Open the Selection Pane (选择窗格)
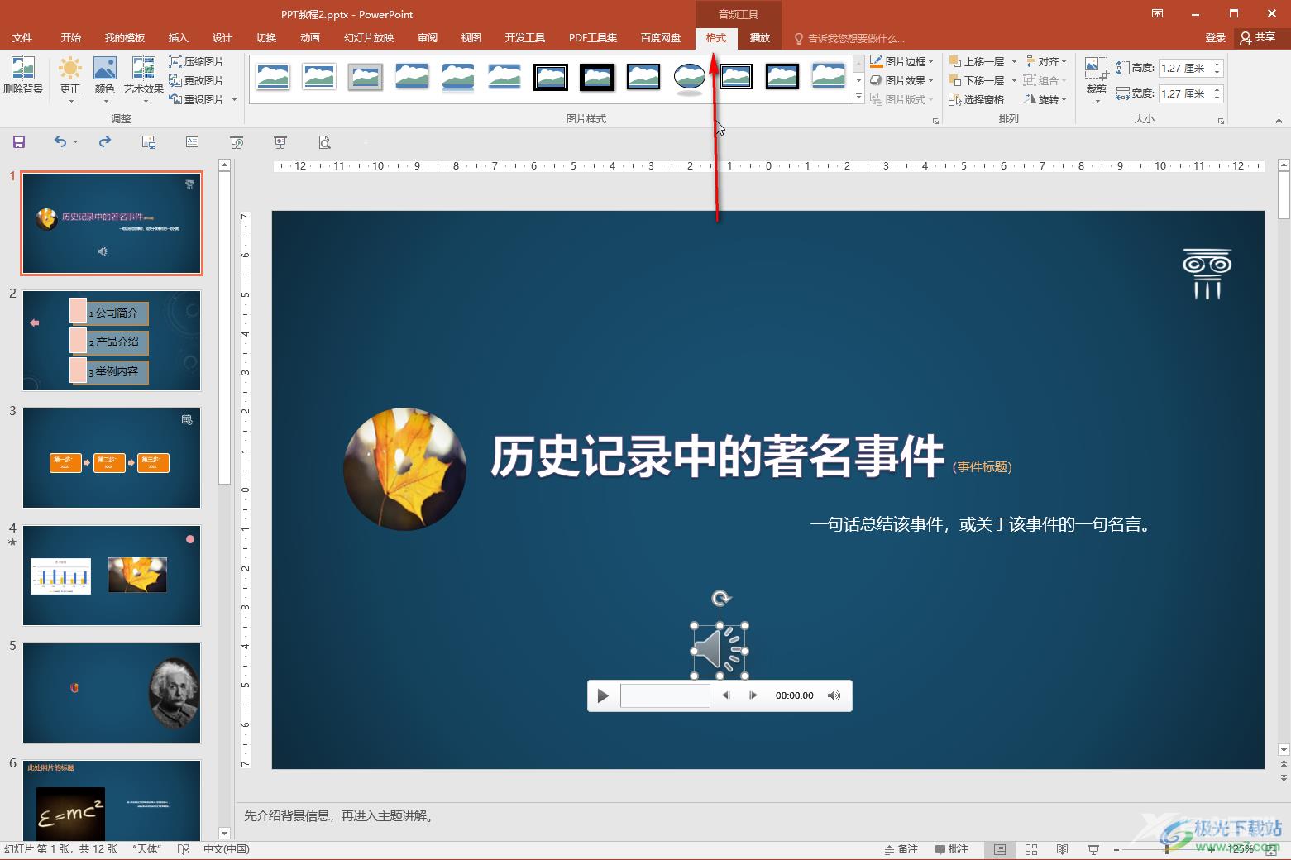Viewport: 1291px width, 860px height. (x=977, y=99)
